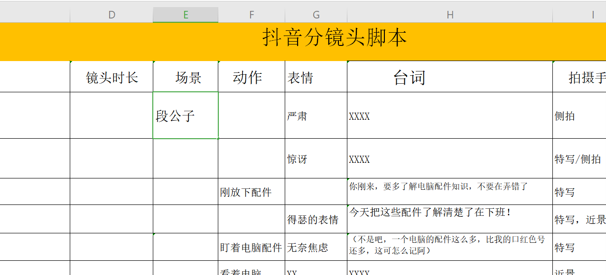Select the 台词 header cell

[x=409, y=77]
